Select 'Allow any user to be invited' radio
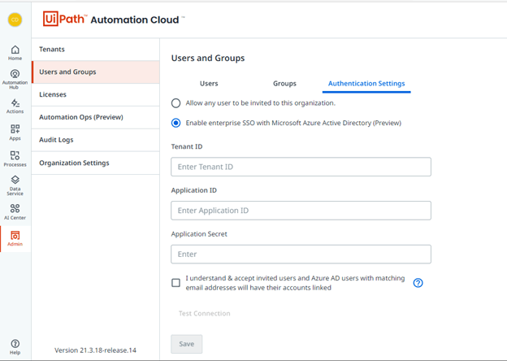Image resolution: width=507 pixels, height=361 pixels. point(175,103)
